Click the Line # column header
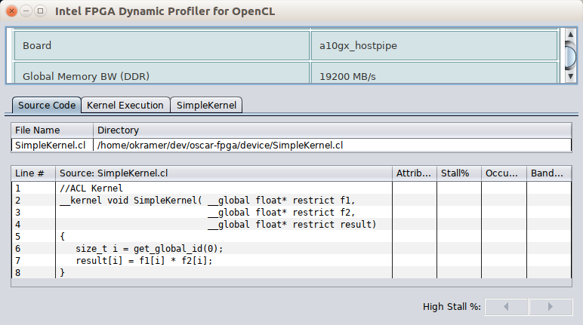The image size is (583, 325). pos(34,173)
